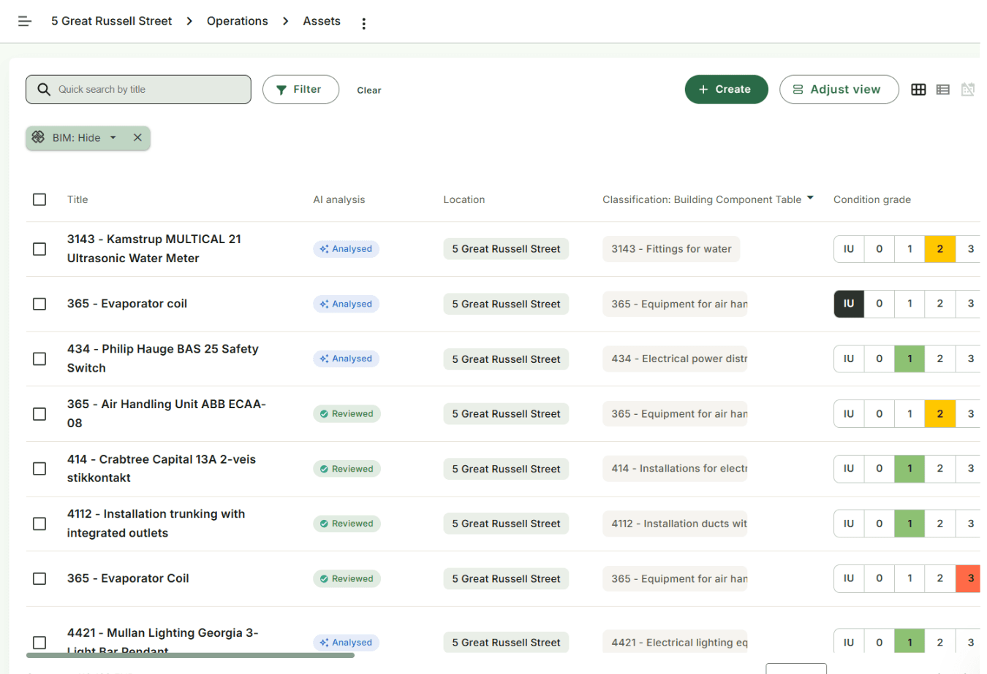
Task: Tick the Installation trunking row checkbox
Action: pyautogui.click(x=39, y=524)
